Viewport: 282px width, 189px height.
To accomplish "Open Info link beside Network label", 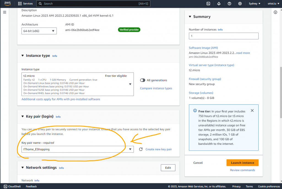I will [37, 180].
